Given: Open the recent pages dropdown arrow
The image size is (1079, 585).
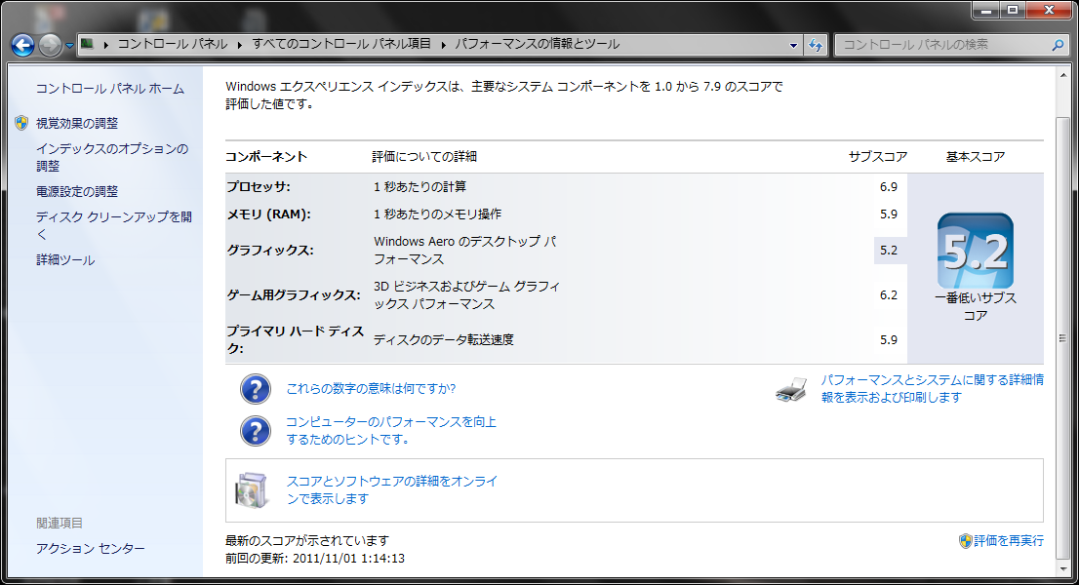Looking at the screenshot, I should click(69, 46).
